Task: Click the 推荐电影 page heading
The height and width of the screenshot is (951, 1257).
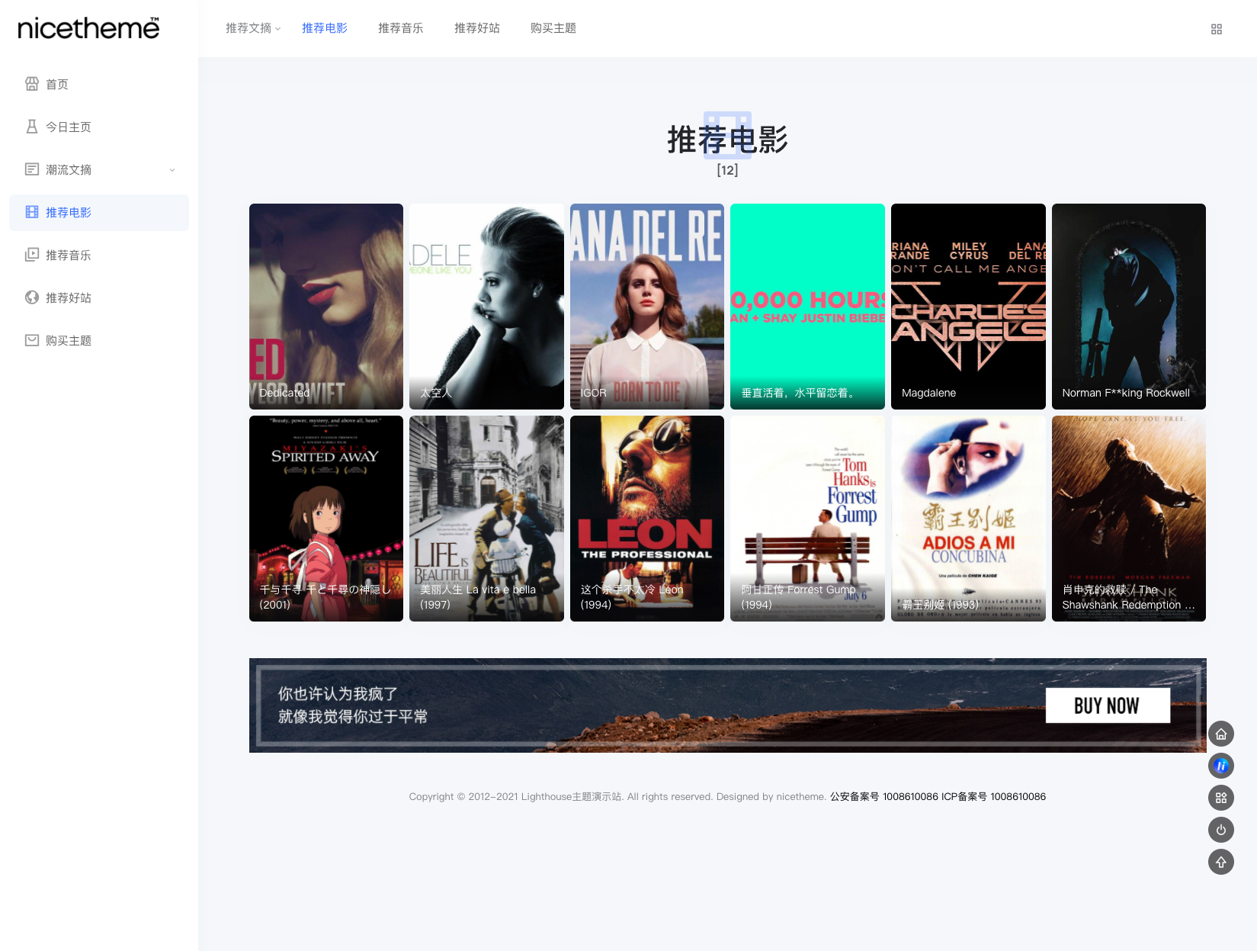Action: click(x=727, y=140)
